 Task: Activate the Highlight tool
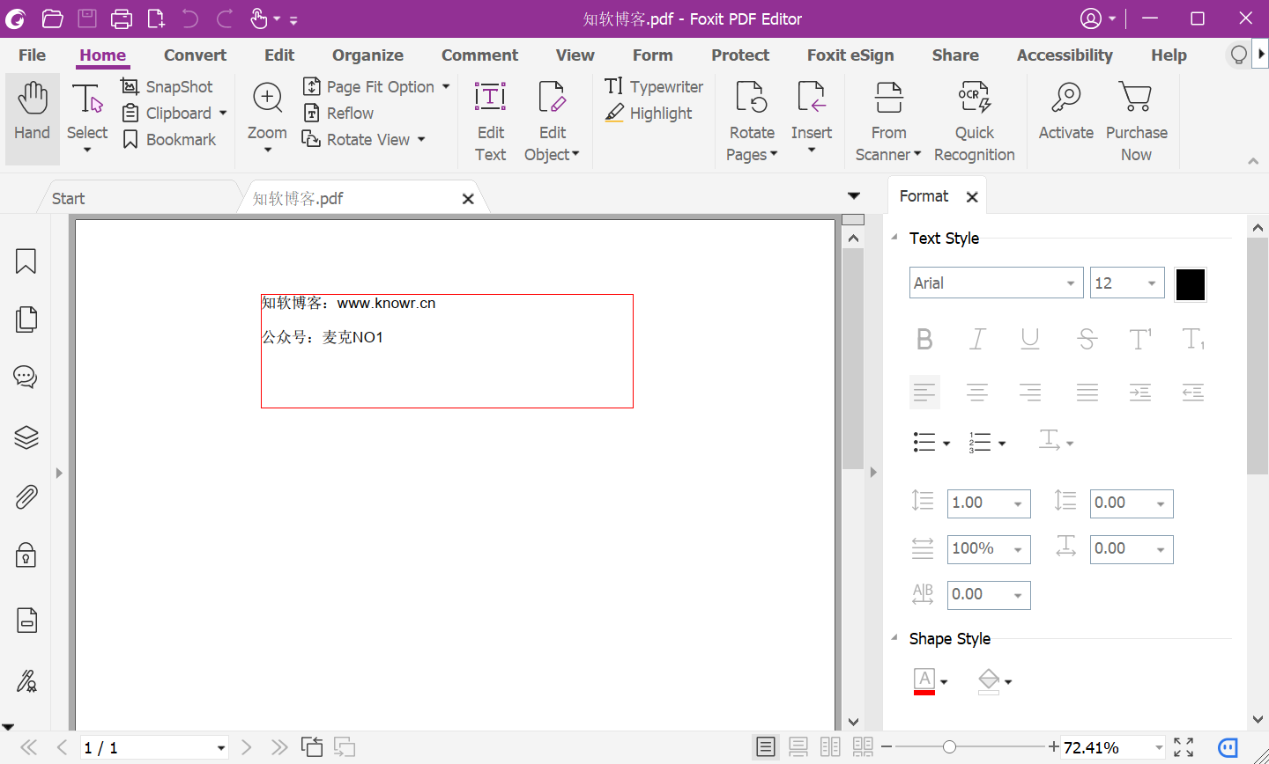point(649,113)
